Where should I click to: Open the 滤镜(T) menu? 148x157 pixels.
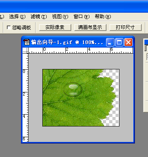click(x=39, y=17)
